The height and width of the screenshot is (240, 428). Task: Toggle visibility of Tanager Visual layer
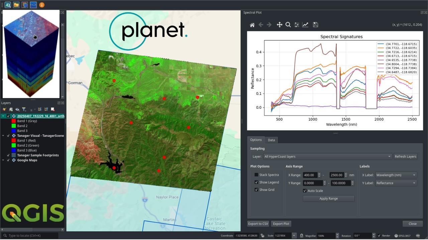(x=8, y=136)
